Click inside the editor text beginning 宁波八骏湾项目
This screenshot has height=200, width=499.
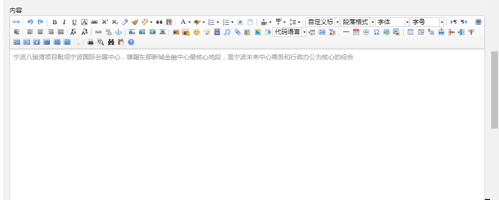(x=183, y=57)
